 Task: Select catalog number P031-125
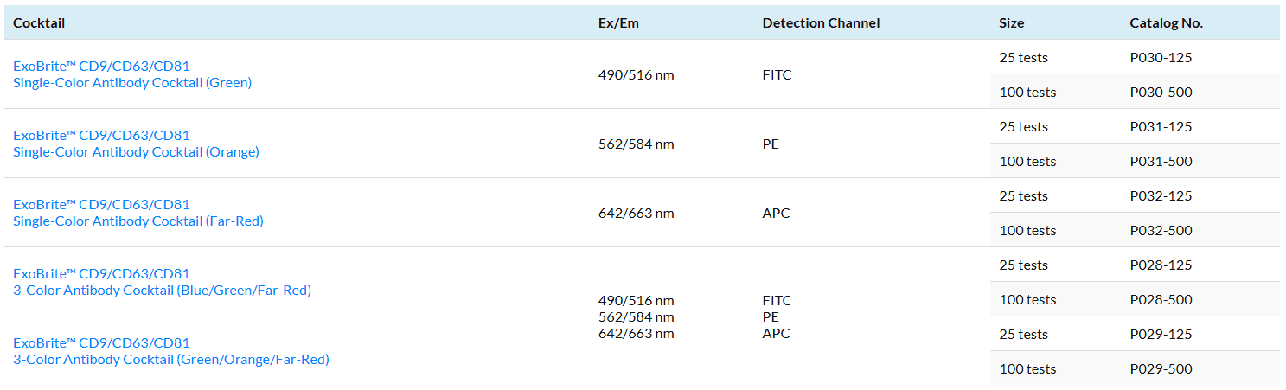[1161, 127]
